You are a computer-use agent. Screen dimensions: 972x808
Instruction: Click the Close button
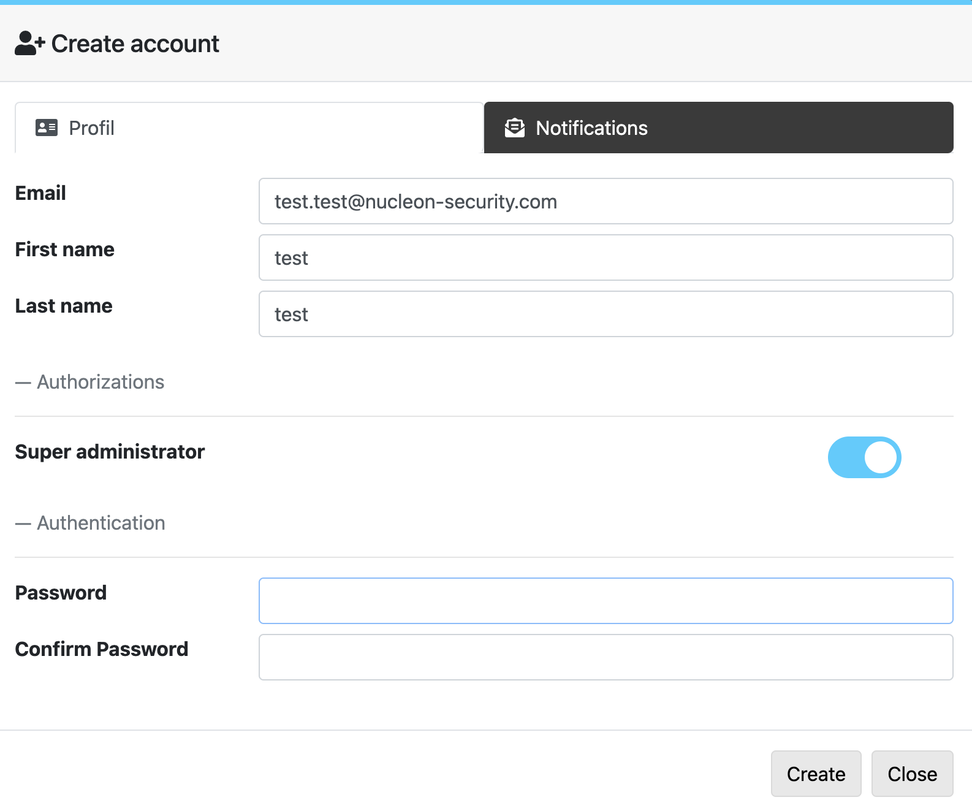[x=913, y=774]
